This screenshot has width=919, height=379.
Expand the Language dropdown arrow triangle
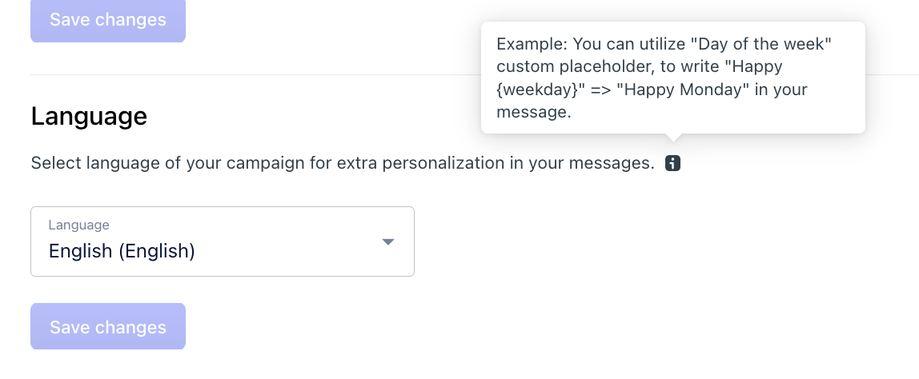tap(388, 242)
